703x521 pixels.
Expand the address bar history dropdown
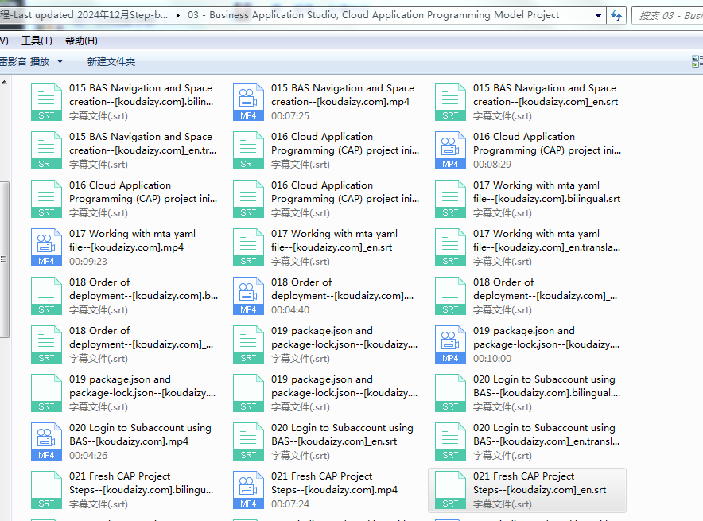click(x=598, y=15)
